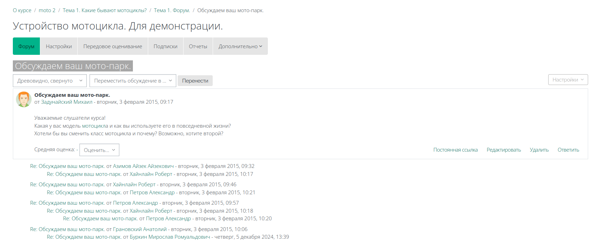602x247 pixels.
Task: Expand the Дополнительно tab menu
Action: point(240,46)
